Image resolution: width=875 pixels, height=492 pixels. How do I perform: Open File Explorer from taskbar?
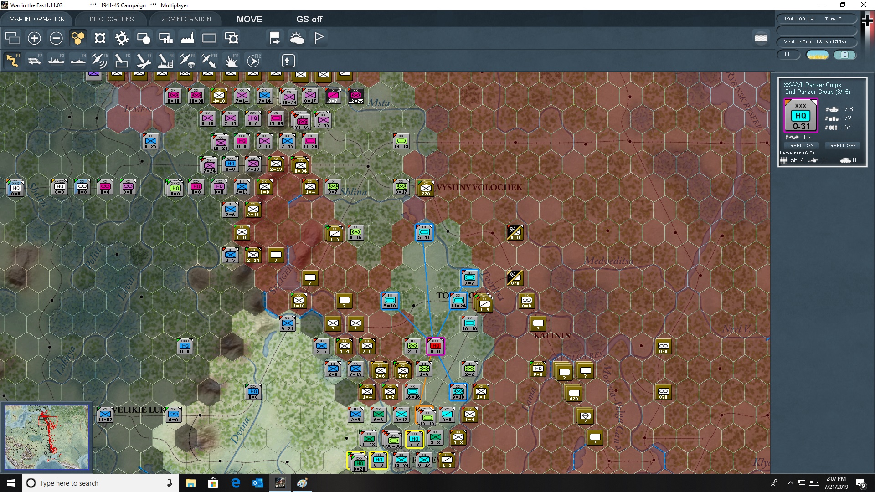point(190,483)
